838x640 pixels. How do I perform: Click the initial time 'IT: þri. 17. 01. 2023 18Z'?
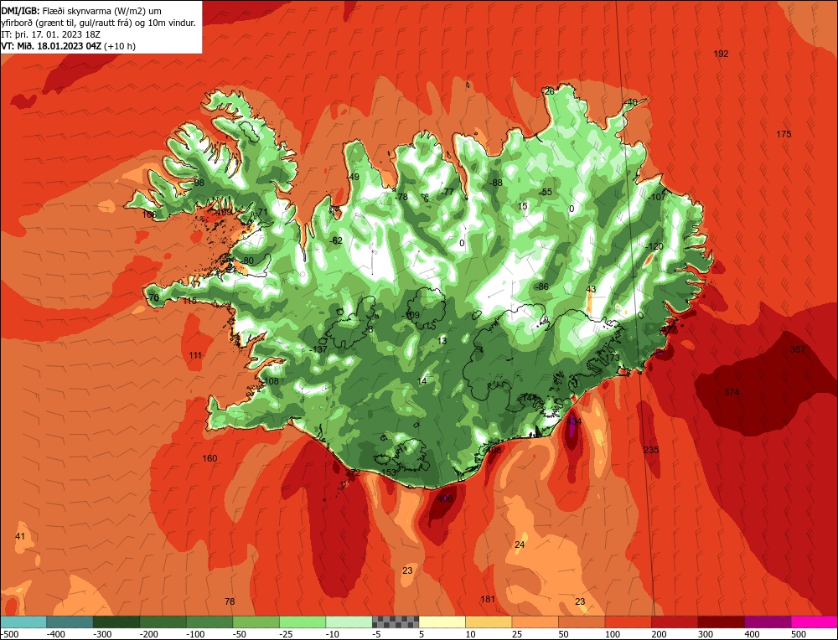pyautogui.click(x=51, y=34)
